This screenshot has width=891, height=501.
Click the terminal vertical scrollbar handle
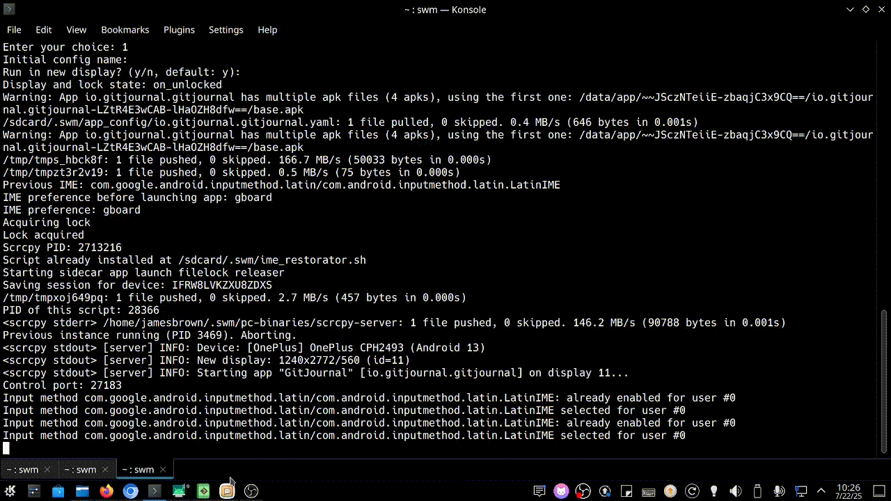pos(885,383)
